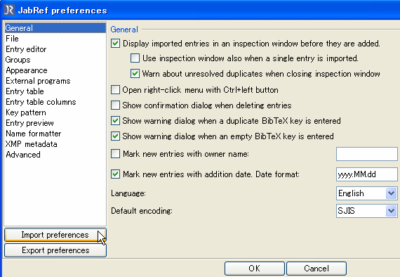Go to Advanced preferences
400x277 pixels.
(x=55, y=155)
